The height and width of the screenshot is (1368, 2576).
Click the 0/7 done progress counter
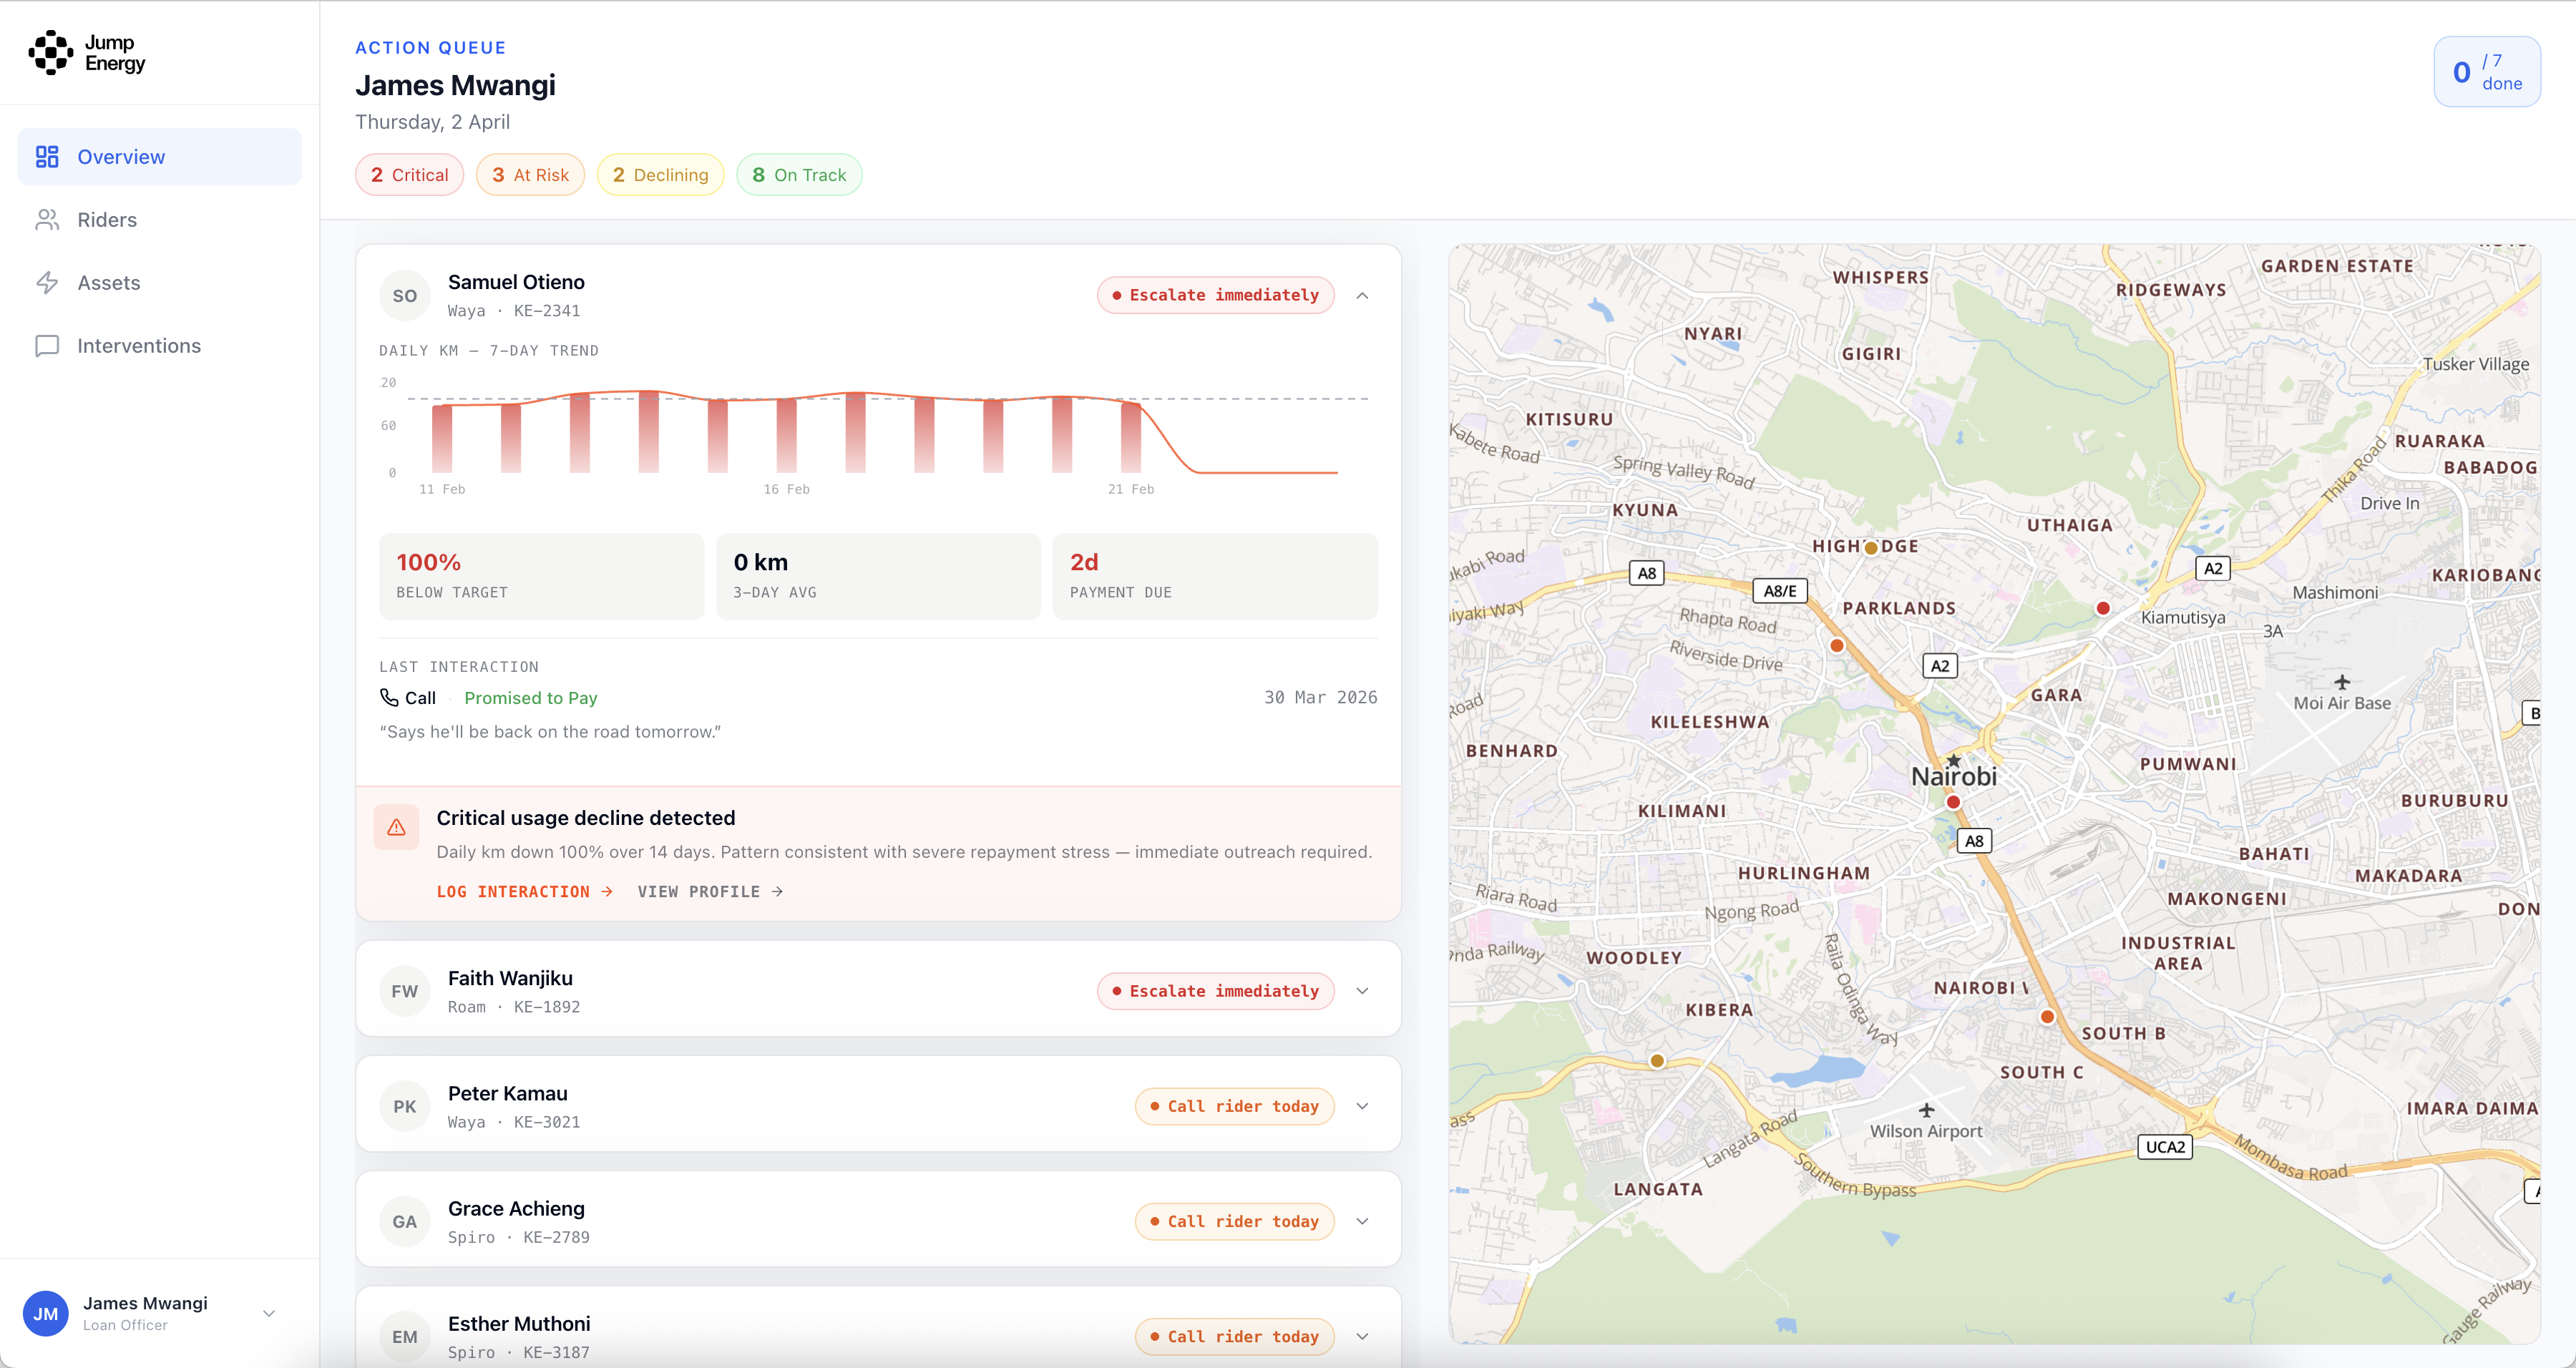coord(2487,71)
